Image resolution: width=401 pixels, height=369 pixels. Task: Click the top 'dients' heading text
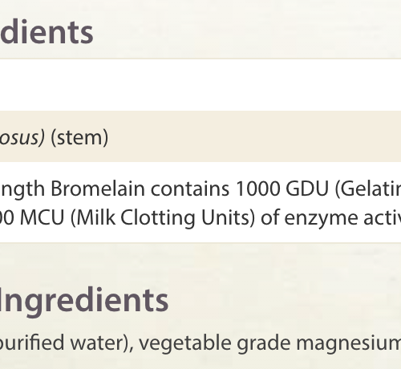pos(47,32)
